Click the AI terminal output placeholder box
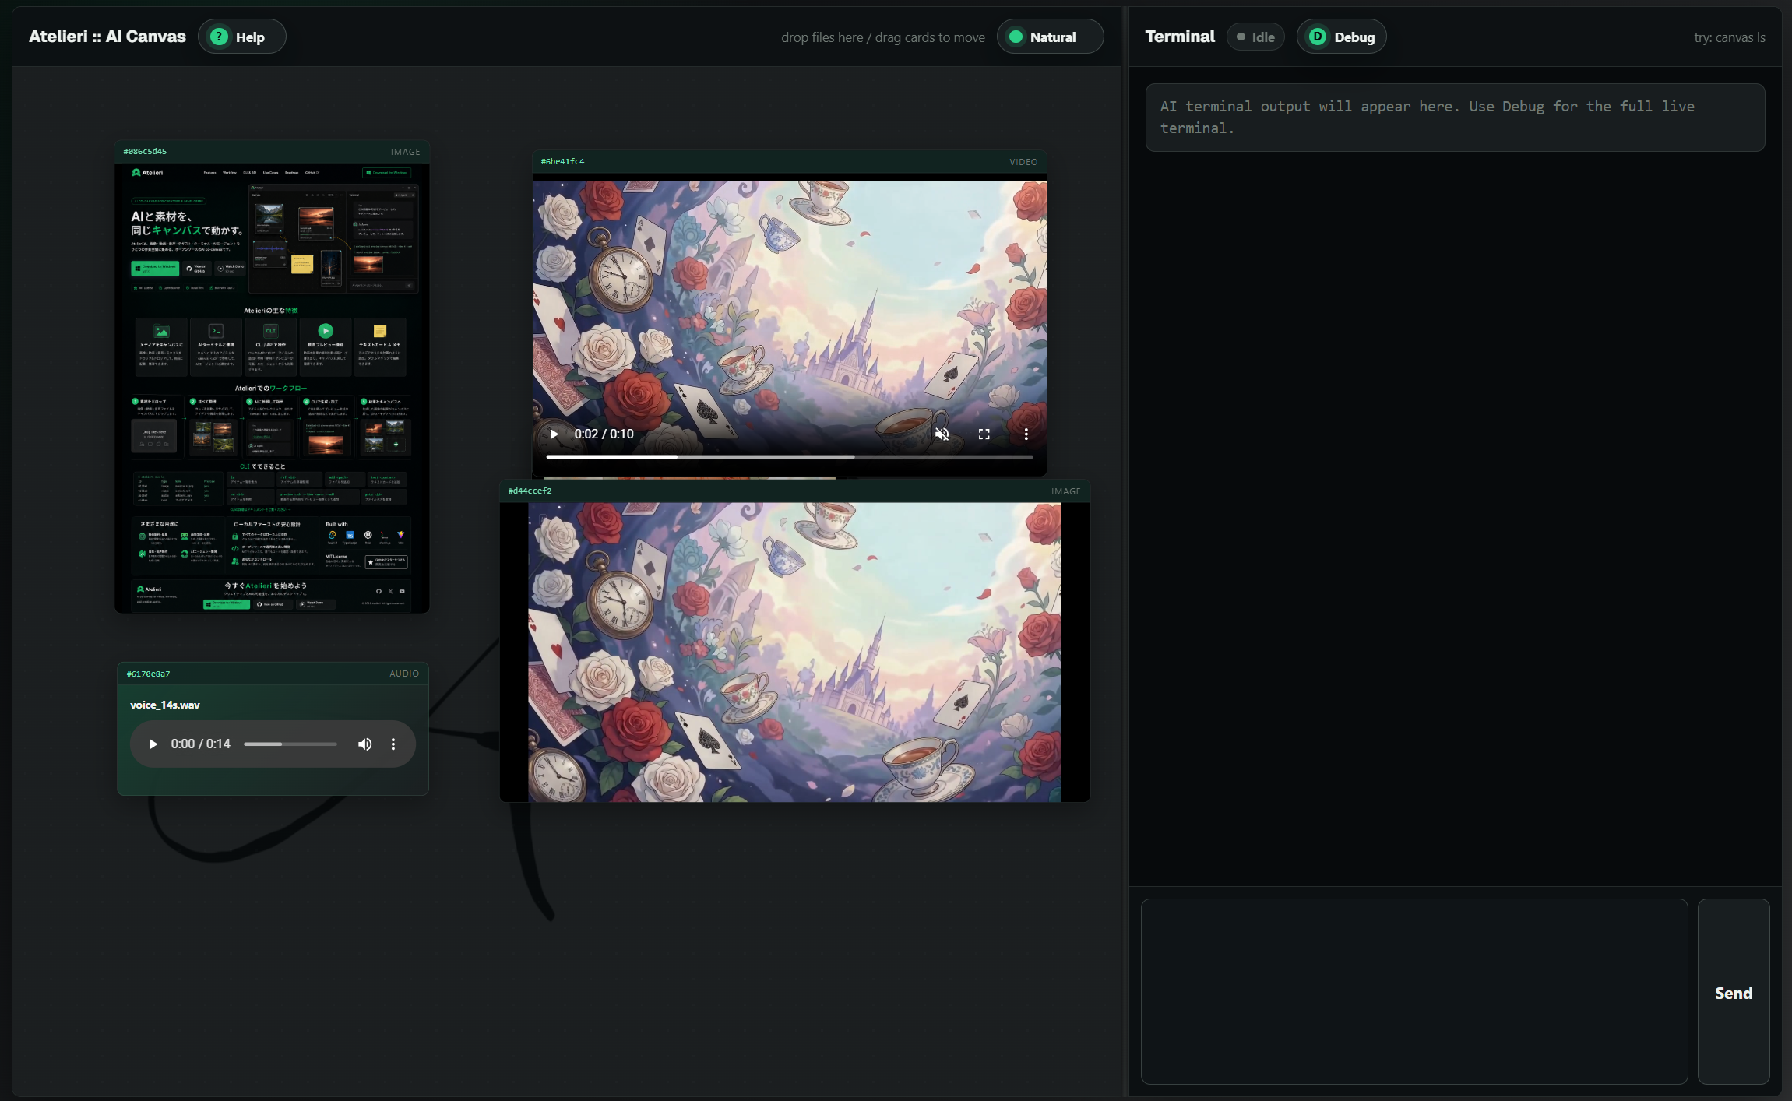This screenshot has height=1101, width=1792. tap(1455, 118)
